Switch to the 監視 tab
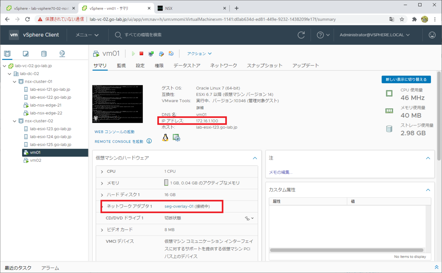Viewport: 442px width, 273px height. 121,65
